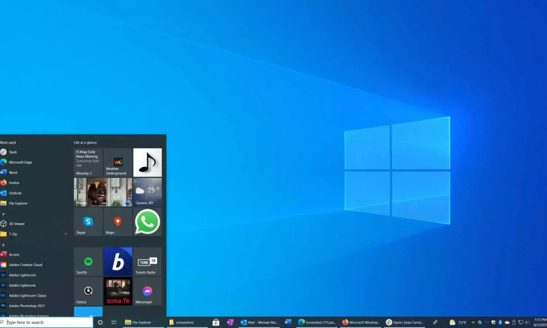Start the soma fm radio tile
Viewport: 547px width, 328px height.
pyautogui.click(x=117, y=291)
